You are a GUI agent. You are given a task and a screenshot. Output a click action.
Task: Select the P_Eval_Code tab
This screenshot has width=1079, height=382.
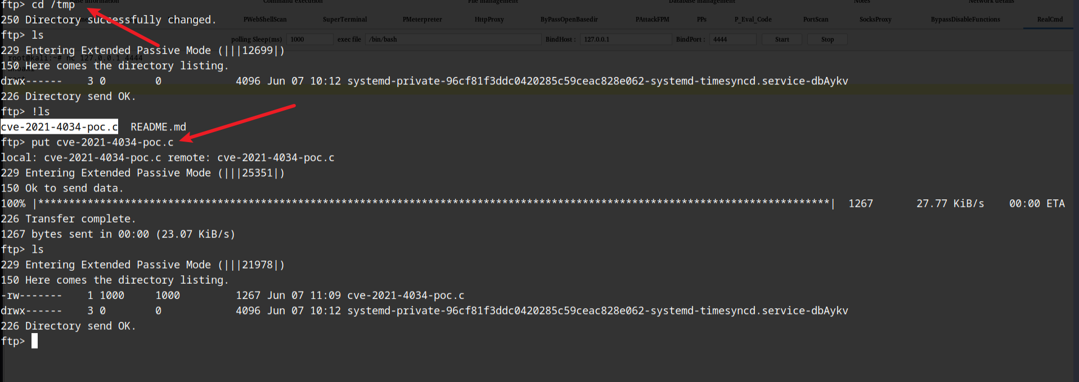pos(753,20)
